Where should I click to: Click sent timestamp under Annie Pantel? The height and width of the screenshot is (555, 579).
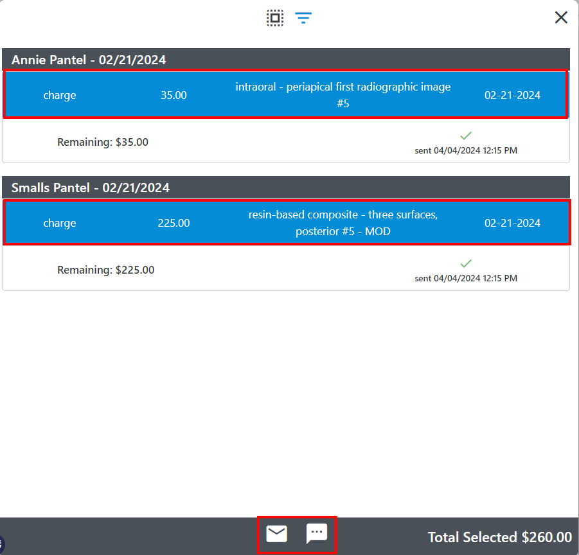pyautogui.click(x=466, y=151)
